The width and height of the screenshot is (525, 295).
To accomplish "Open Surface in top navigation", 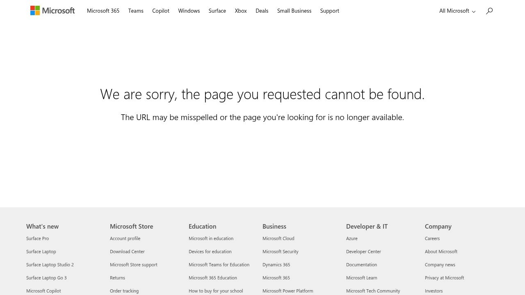I will 217,11.
